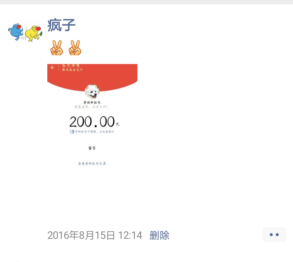This screenshot has height=262, width=293.
Task: Tap the small 元 unit after the amount
Action: tap(117, 124)
